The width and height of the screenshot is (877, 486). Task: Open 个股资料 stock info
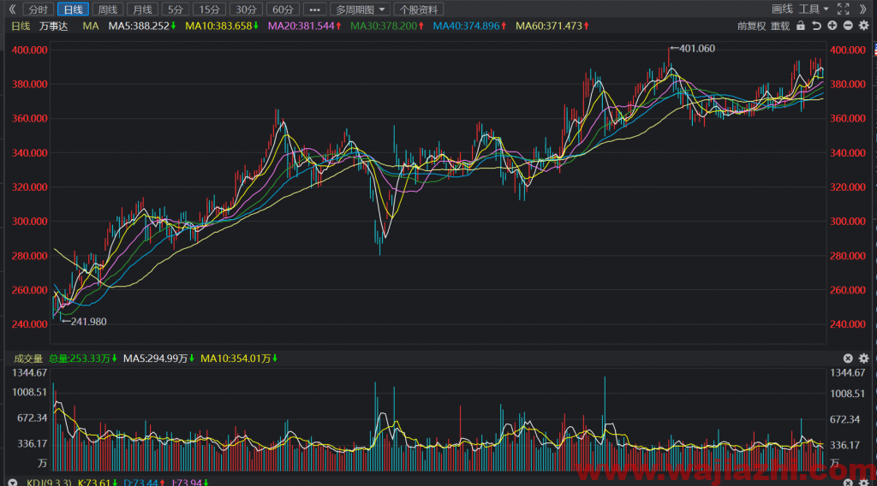click(418, 9)
